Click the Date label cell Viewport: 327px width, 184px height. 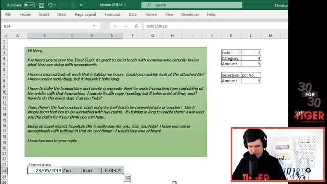pos(231,53)
